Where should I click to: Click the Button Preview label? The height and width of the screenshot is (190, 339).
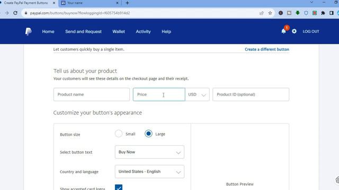click(240, 184)
